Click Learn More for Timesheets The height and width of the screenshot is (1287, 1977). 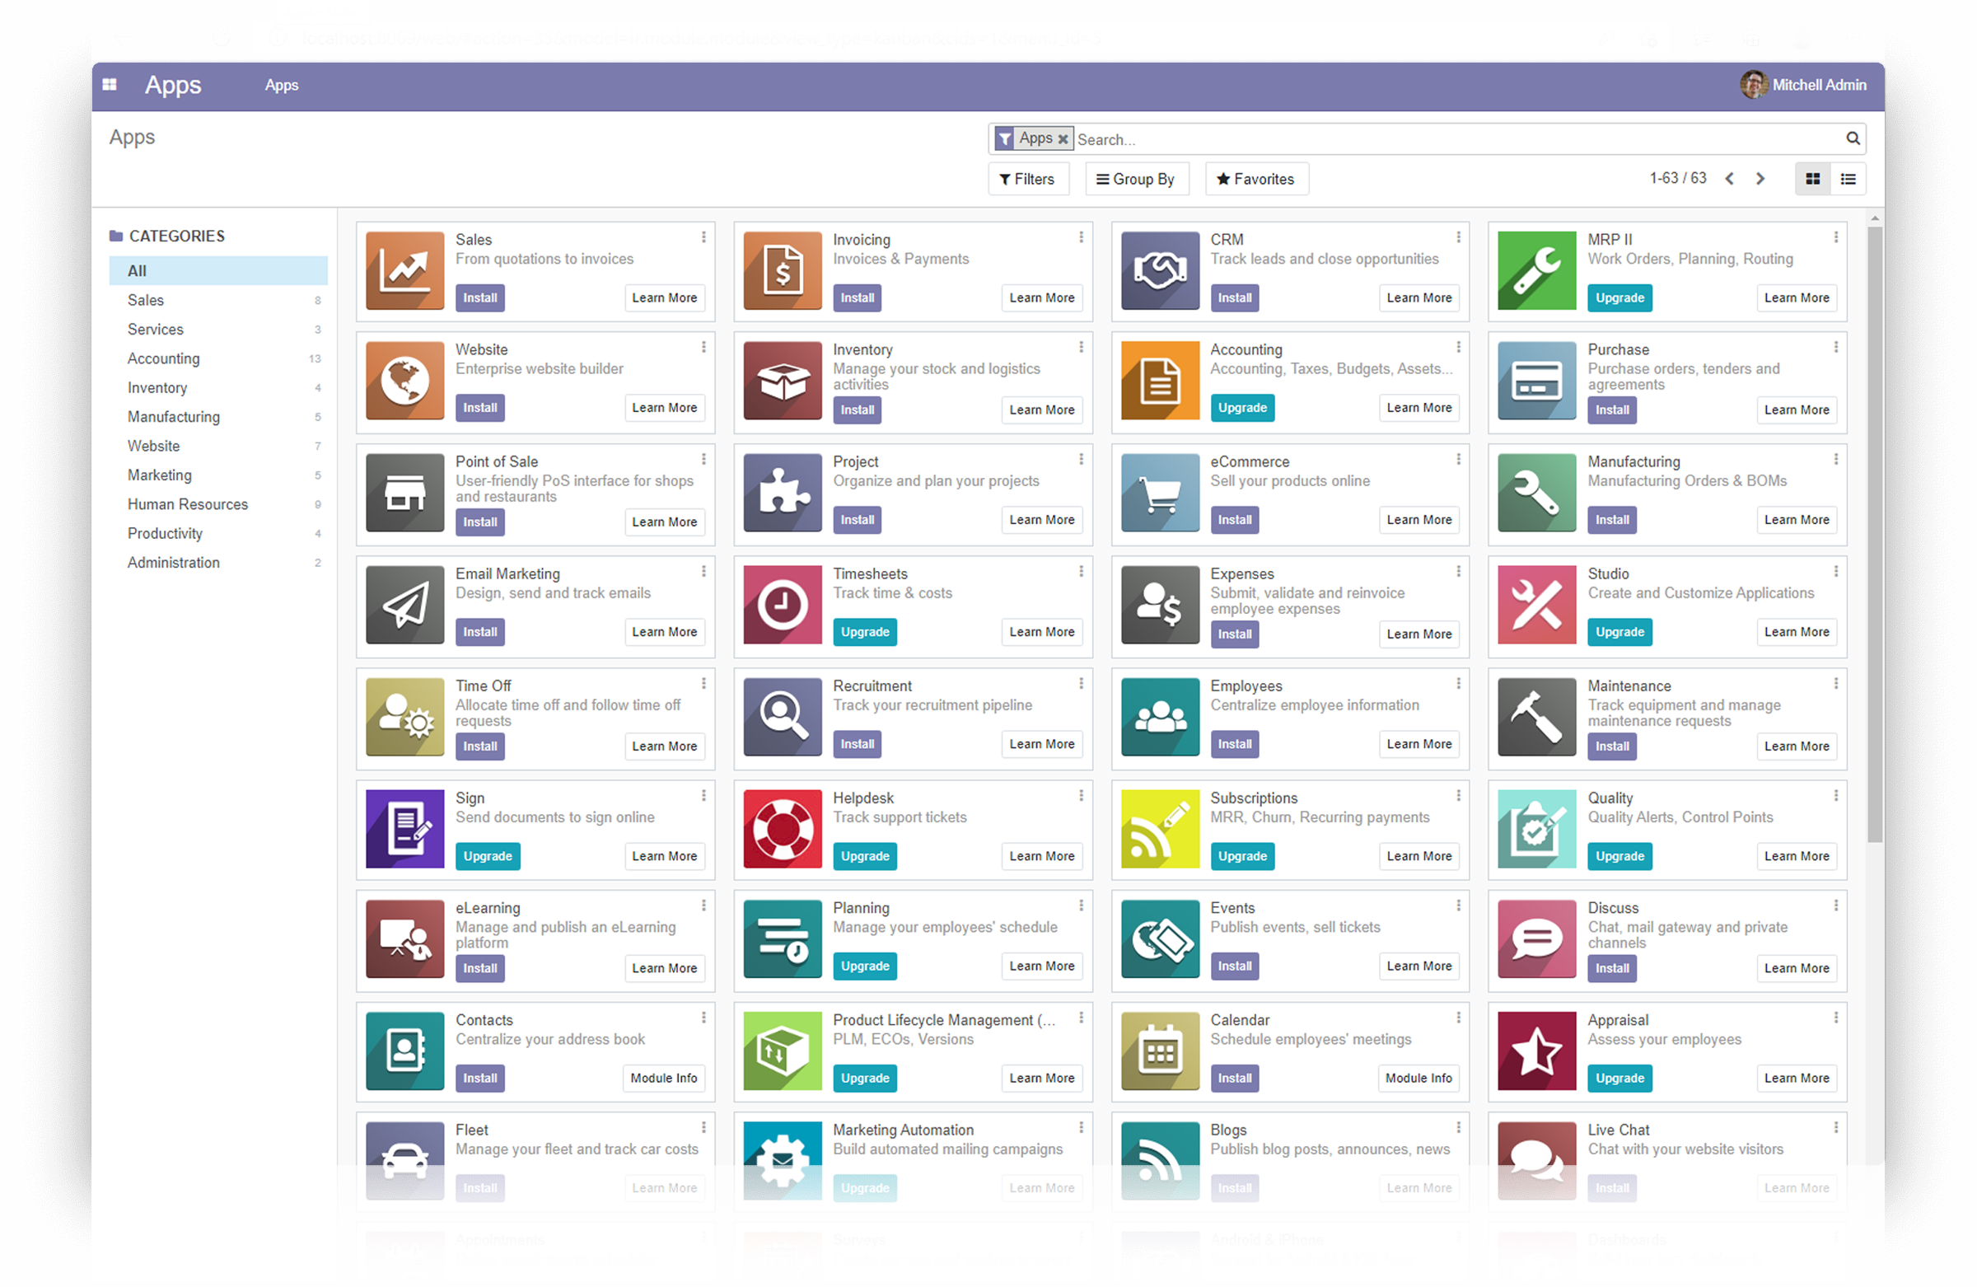coord(1041,631)
